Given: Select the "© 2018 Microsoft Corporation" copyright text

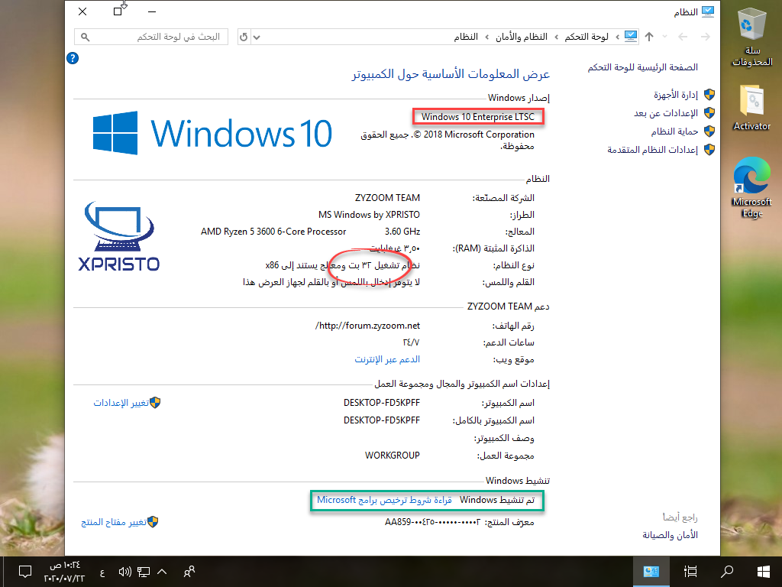Looking at the screenshot, I should 474,135.
